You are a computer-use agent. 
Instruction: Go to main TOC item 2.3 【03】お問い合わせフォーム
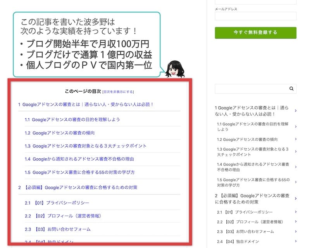(x=58, y=229)
